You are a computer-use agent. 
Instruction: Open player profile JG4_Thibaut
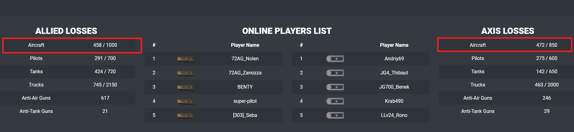(394, 73)
